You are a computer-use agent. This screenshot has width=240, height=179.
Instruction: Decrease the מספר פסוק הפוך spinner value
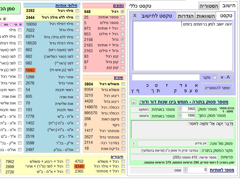tap(180, 117)
